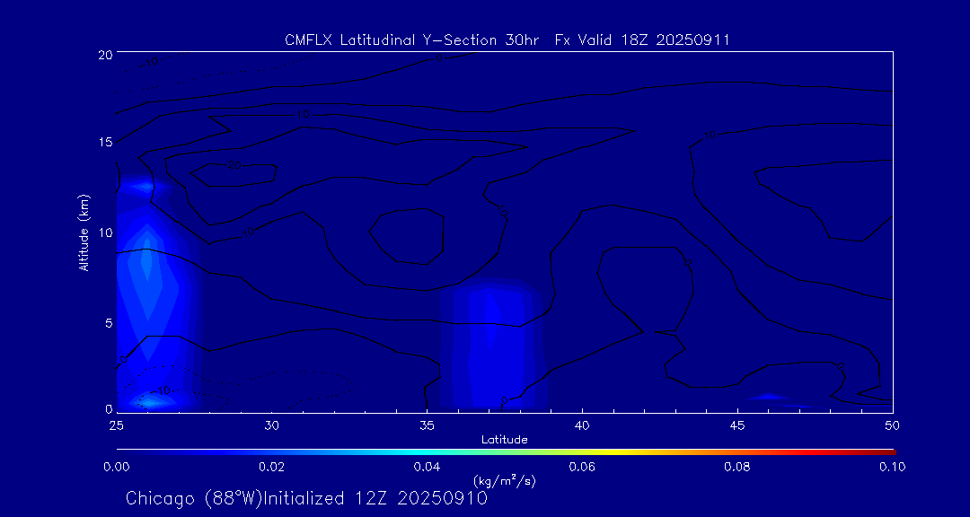The width and height of the screenshot is (970, 517).
Task: Select the 0.04 colorbar tick label
Action: click(x=427, y=467)
